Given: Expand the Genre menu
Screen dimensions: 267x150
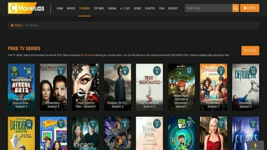Looking at the screenshot, I should coord(137,8).
